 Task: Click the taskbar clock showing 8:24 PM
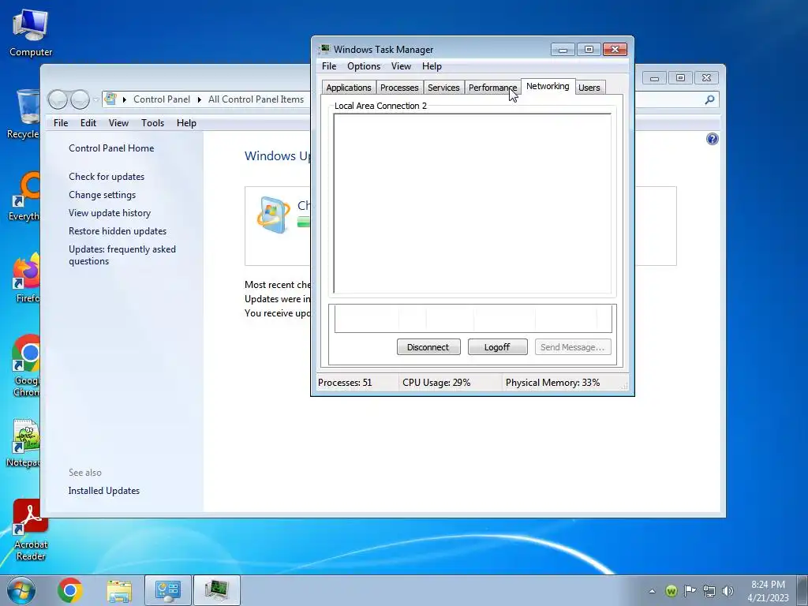(768, 590)
